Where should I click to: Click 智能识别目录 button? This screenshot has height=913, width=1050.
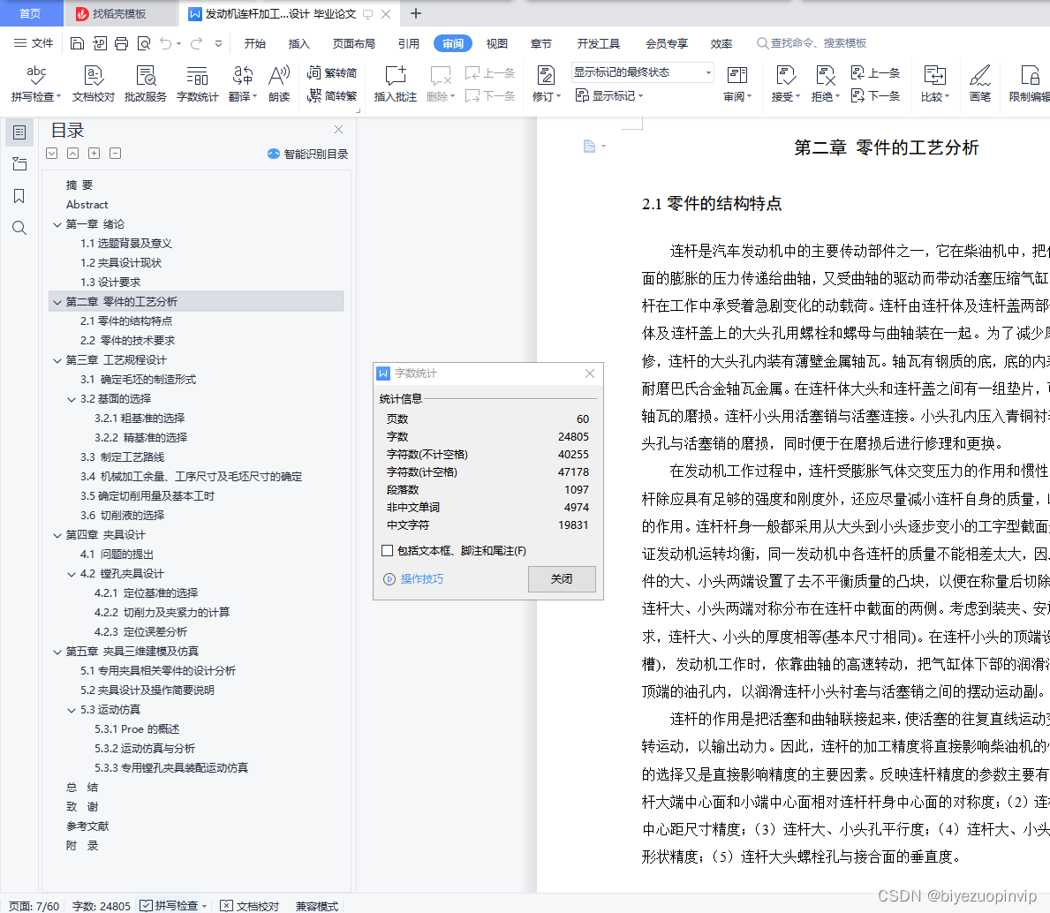[307, 154]
